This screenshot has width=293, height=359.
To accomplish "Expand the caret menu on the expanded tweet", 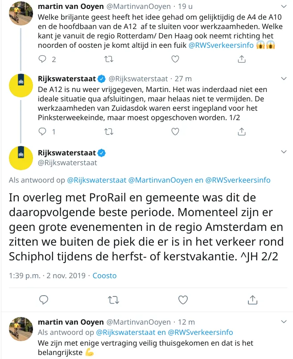I will click(283, 151).
